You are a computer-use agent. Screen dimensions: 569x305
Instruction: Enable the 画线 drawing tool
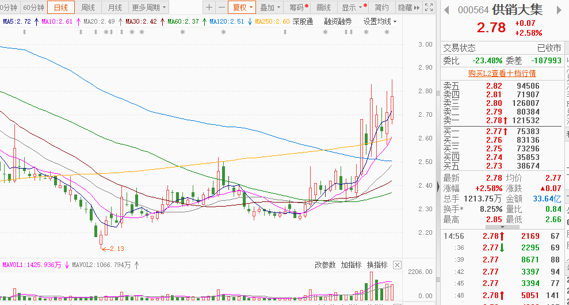tap(324, 7)
